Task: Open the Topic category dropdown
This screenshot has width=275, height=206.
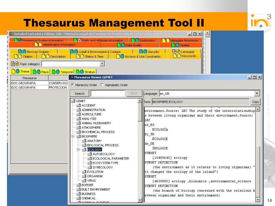Action: [x=102, y=64]
